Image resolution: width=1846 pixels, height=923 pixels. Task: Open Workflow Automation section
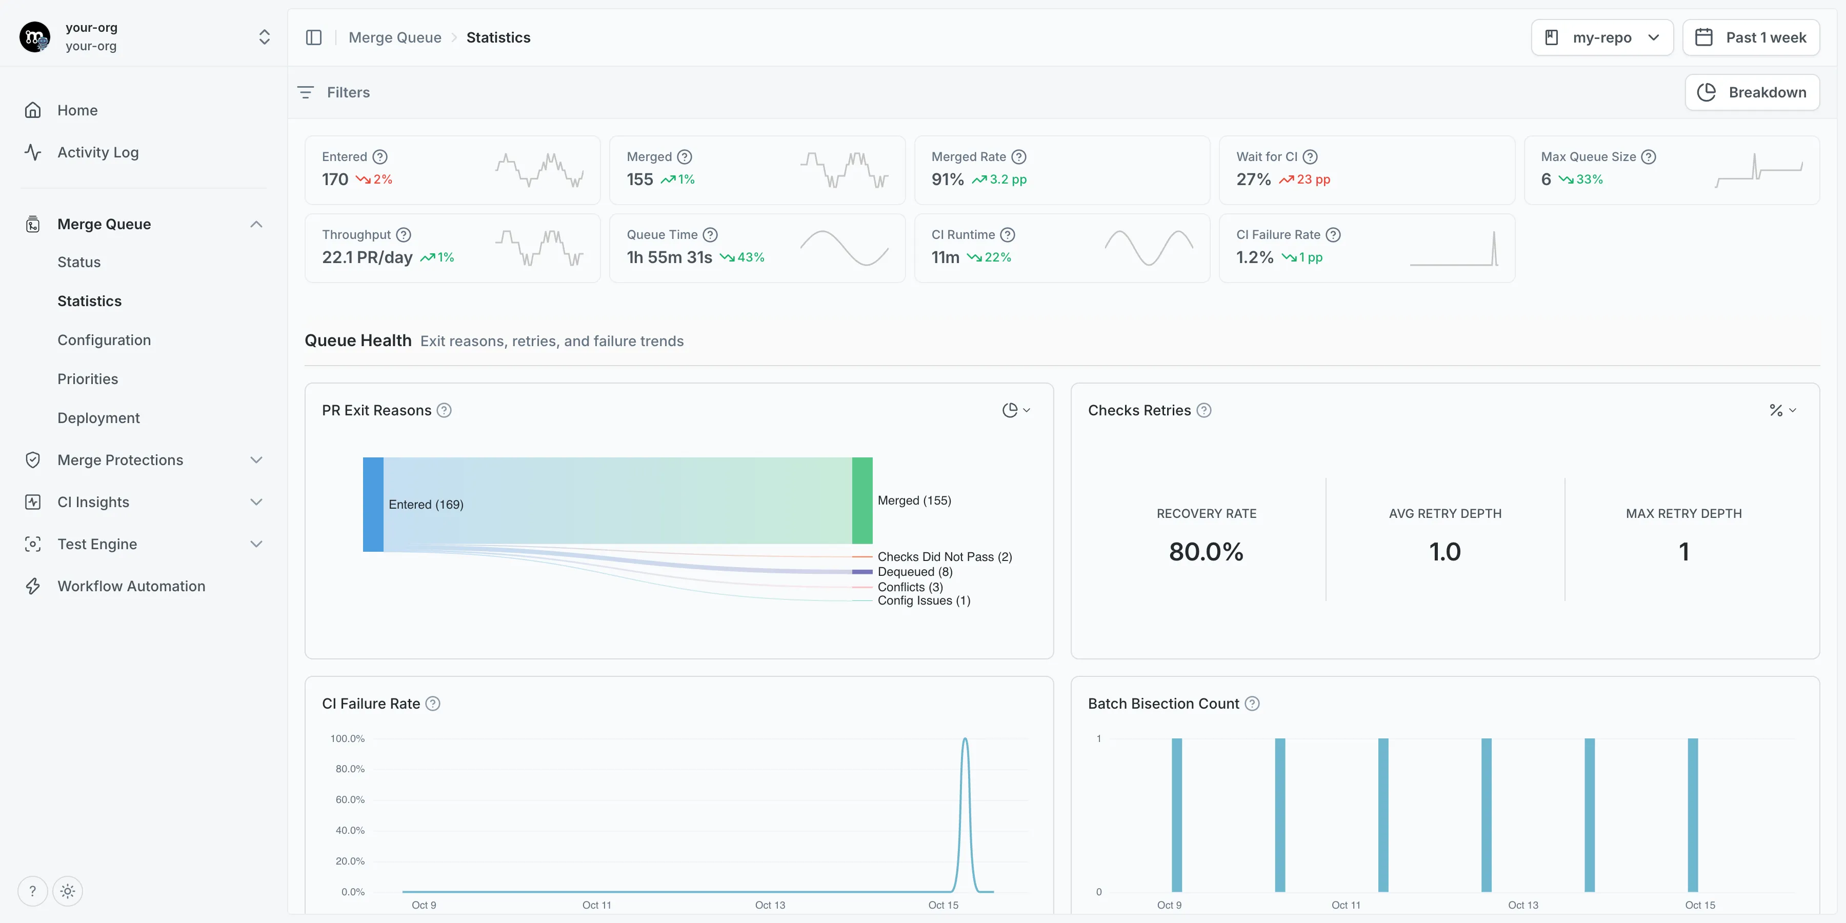pyautogui.click(x=131, y=586)
